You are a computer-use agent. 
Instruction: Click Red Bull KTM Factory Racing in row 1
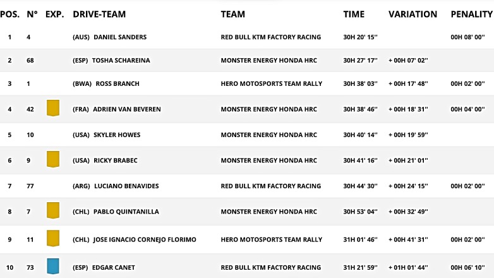270,37
